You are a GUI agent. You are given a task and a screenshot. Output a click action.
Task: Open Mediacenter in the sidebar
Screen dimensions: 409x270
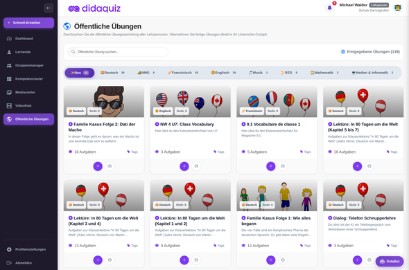click(x=28, y=92)
